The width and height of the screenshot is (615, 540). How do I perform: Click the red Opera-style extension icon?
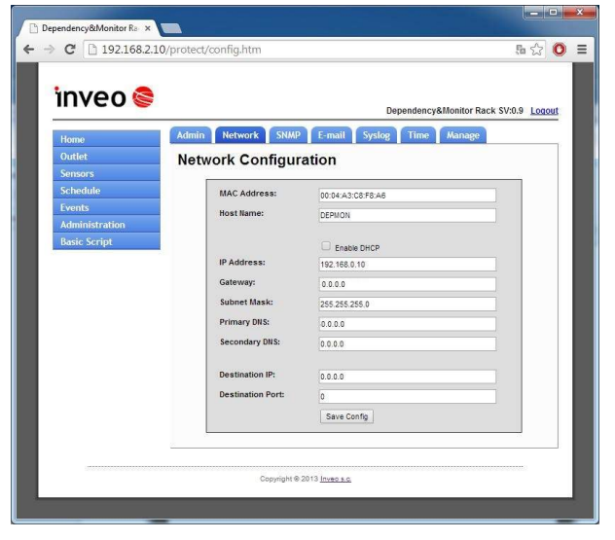click(x=561, y=50)
